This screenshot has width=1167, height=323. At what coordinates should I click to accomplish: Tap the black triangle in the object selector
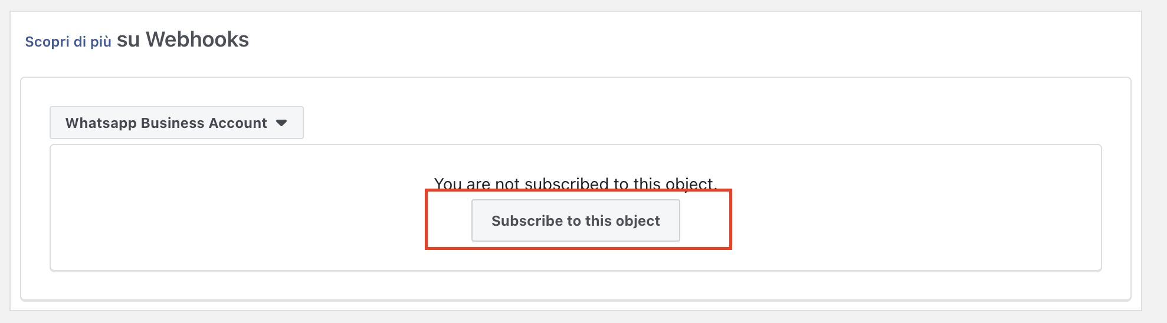(281, 123)
